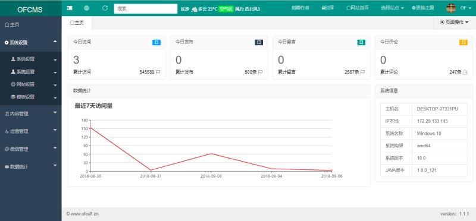Toggle the sidebar collapse icon

tap(70, 8)
